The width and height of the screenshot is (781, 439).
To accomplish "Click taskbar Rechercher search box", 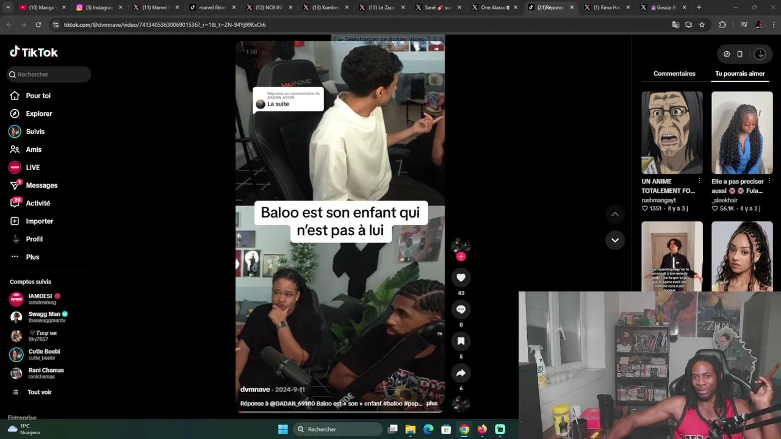I will (337, 429).
